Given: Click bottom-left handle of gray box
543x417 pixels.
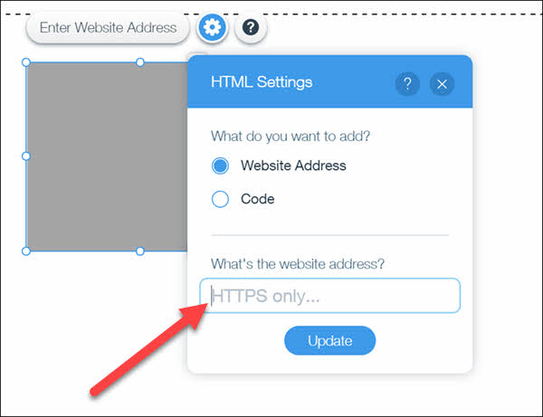Looking at the screenshot, I should point(26,251).
